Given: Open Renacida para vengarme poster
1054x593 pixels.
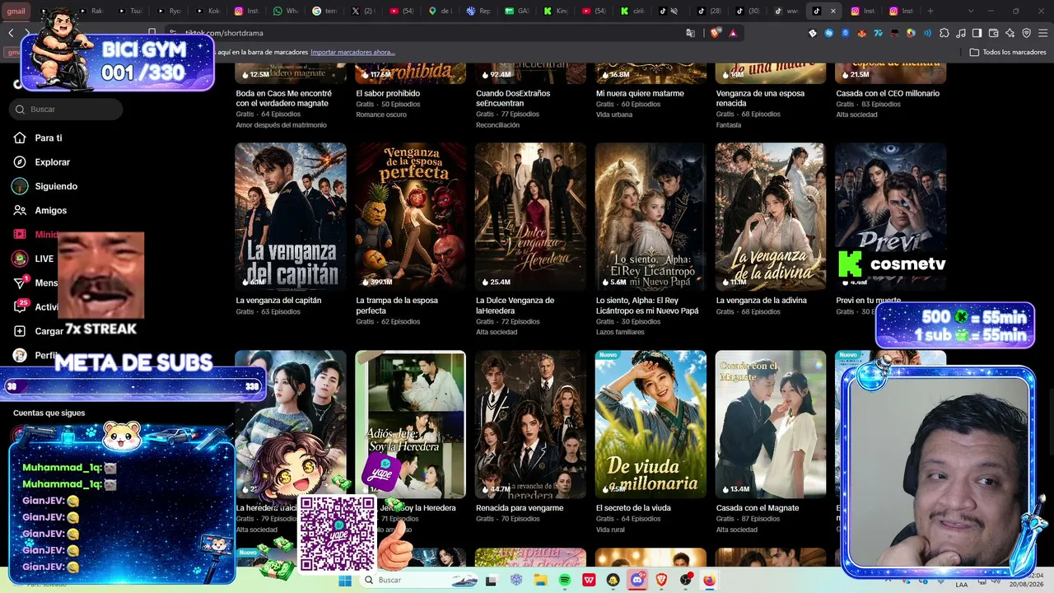Looking at the screenshot, I should [x=530, y=424].
